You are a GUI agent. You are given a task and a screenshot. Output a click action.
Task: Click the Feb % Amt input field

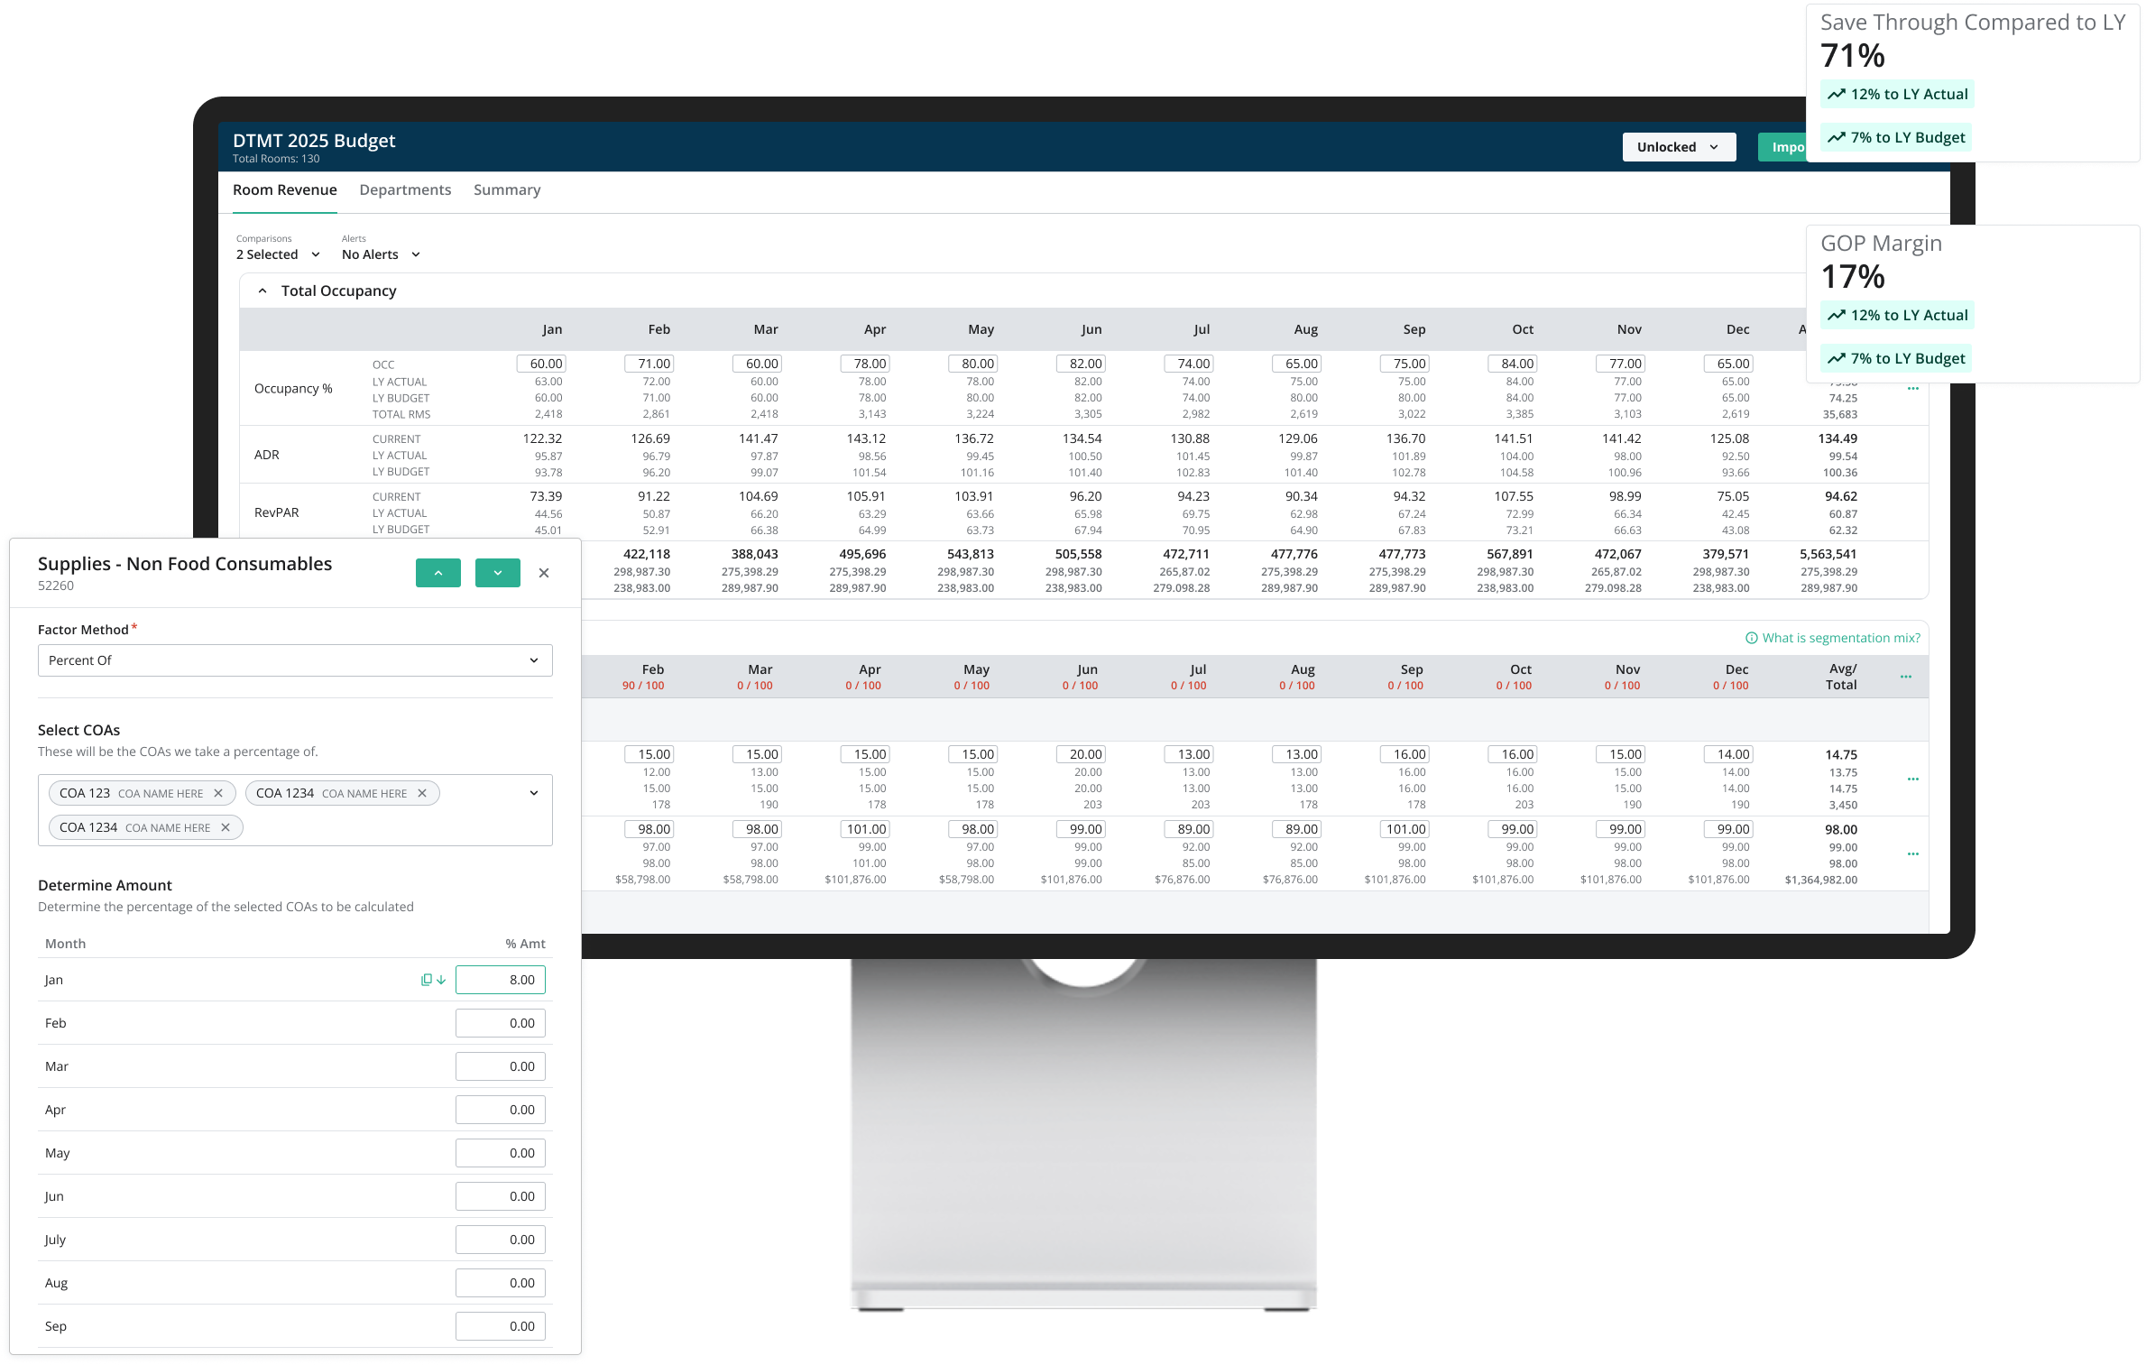500,1023
